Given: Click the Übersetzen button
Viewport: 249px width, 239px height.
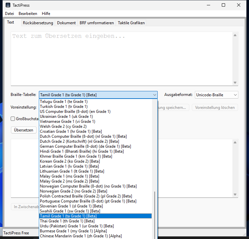Looking at the screenshot, I should pos(24,130).
